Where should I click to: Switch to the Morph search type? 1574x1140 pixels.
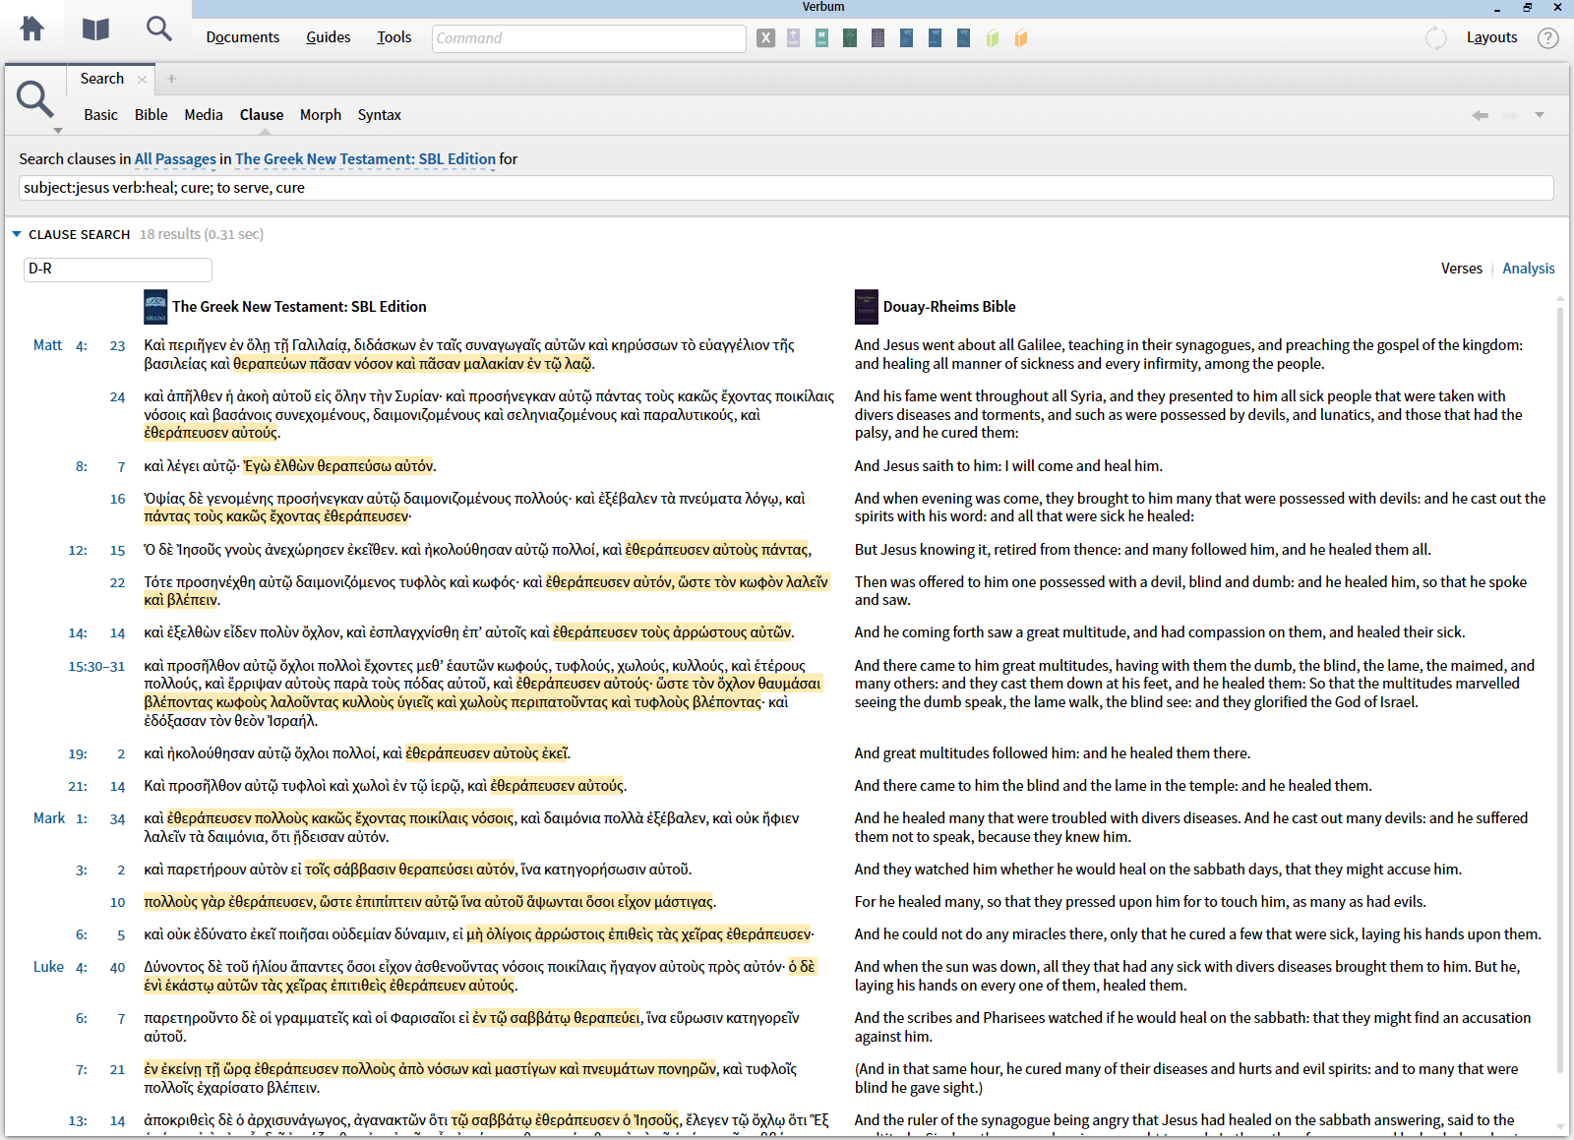(320, 115)
